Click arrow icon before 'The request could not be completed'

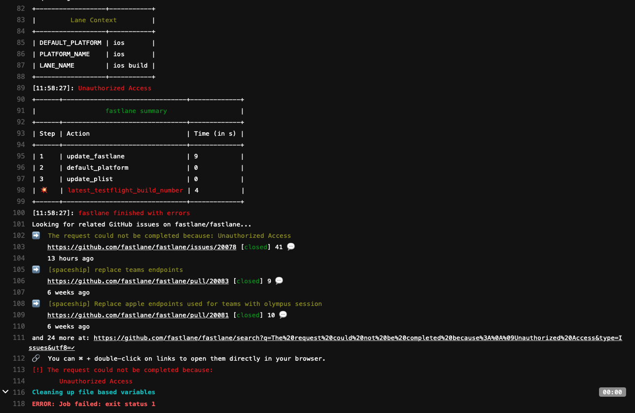[x=36, y=235]
